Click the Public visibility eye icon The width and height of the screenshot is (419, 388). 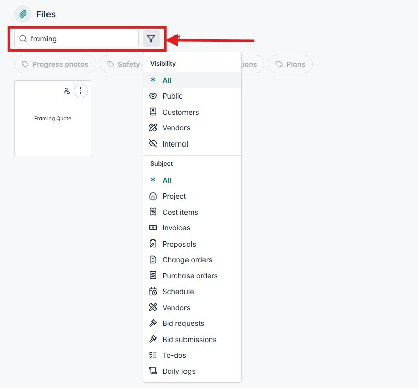153,96
